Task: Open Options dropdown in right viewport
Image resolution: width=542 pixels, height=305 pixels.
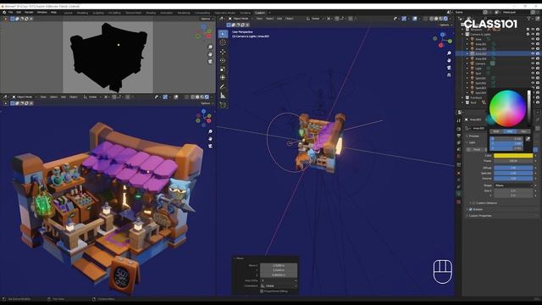Action: coord(445,25)
